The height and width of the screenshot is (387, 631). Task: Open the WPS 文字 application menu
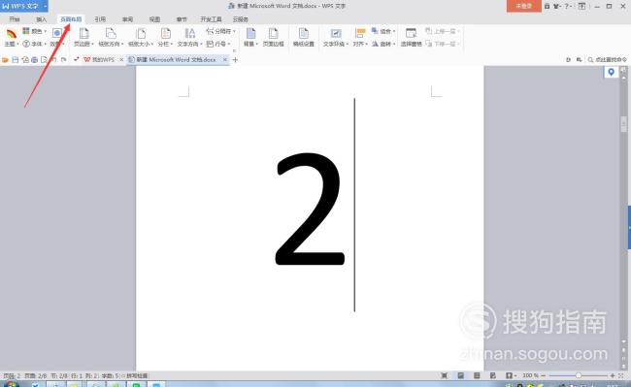click(24, 6)
